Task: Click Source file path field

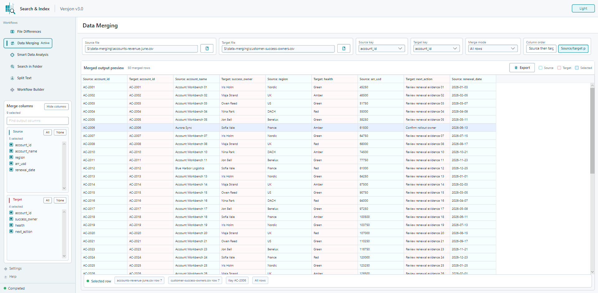Action: (x=141, y=49)
